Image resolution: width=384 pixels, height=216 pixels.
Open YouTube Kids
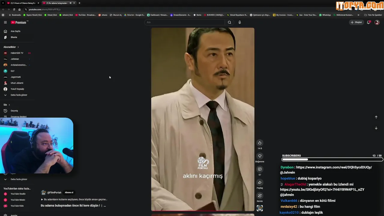17,206
